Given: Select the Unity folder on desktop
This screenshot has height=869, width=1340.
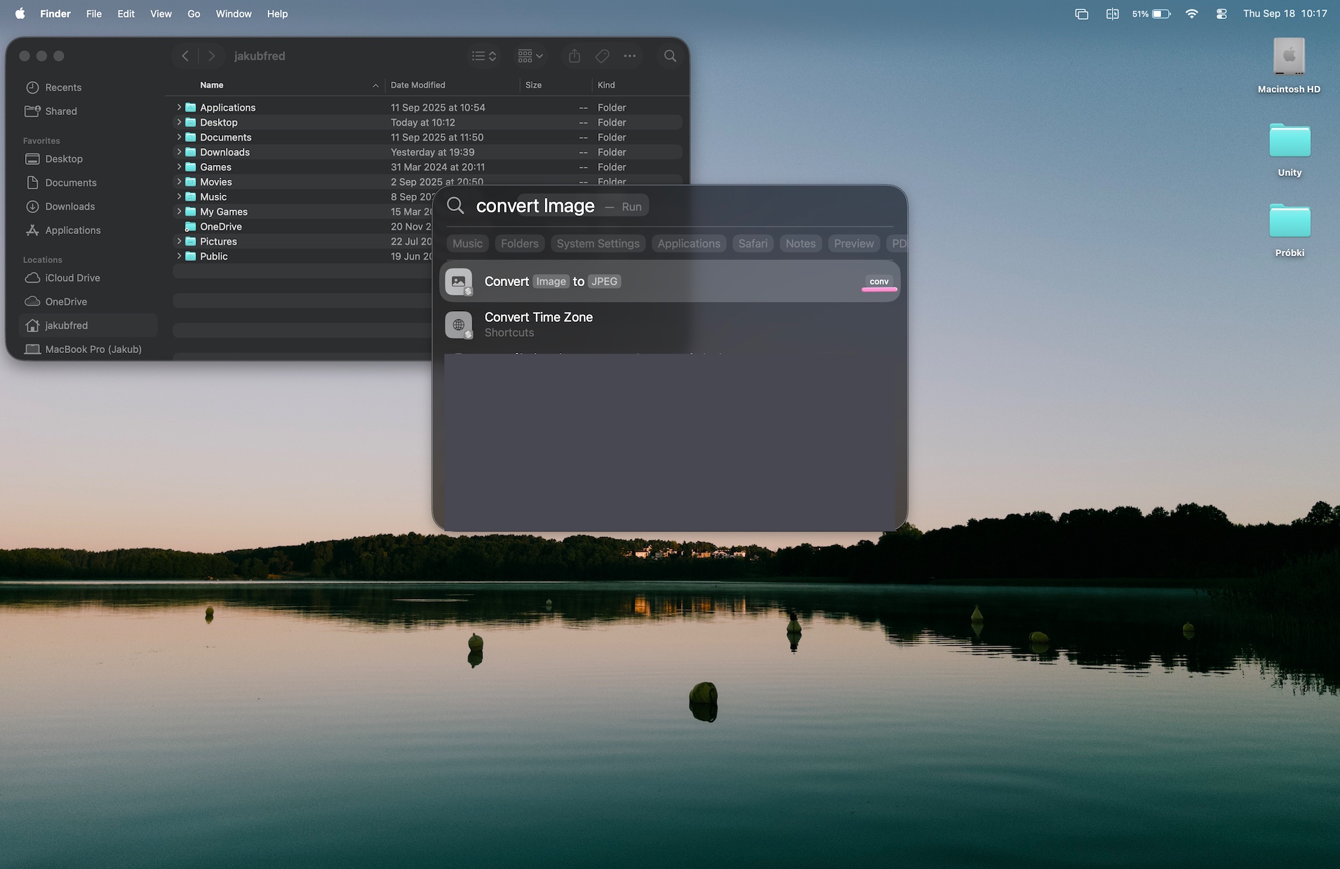Looking at the screenshot, I should [x=1289, y=143].
